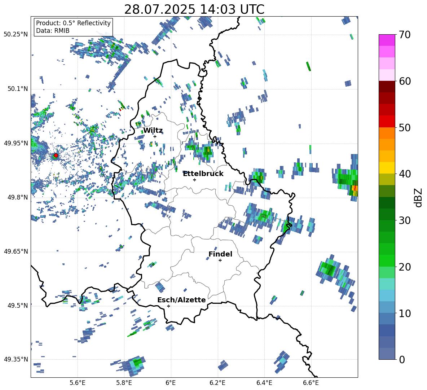Viewport: 427px width, 390px height.
Task: Click the 0 tick on colorbar
Action: (x=402, y=359)
